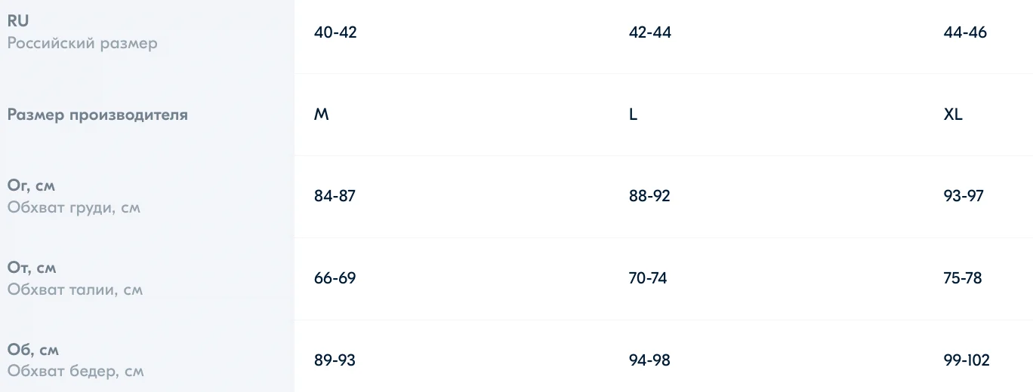Screen dimensions: 1033x392
Task: Click the RU Российский размер row header
Action: 82,32
